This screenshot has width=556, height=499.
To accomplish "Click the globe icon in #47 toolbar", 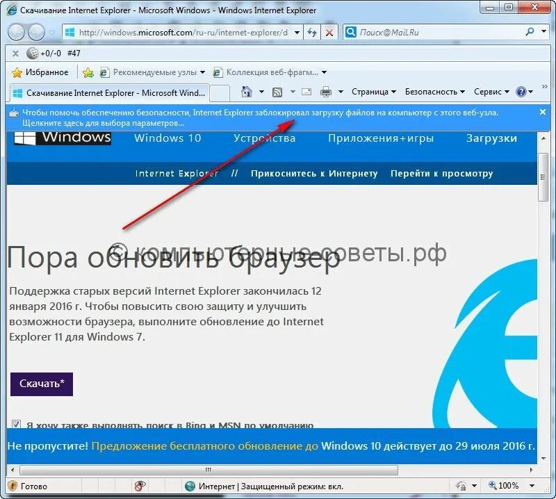I will coord(32,54).
